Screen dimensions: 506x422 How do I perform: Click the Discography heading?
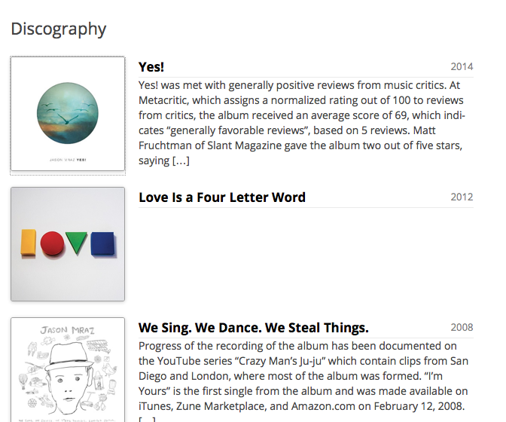[x=59, y=29]
